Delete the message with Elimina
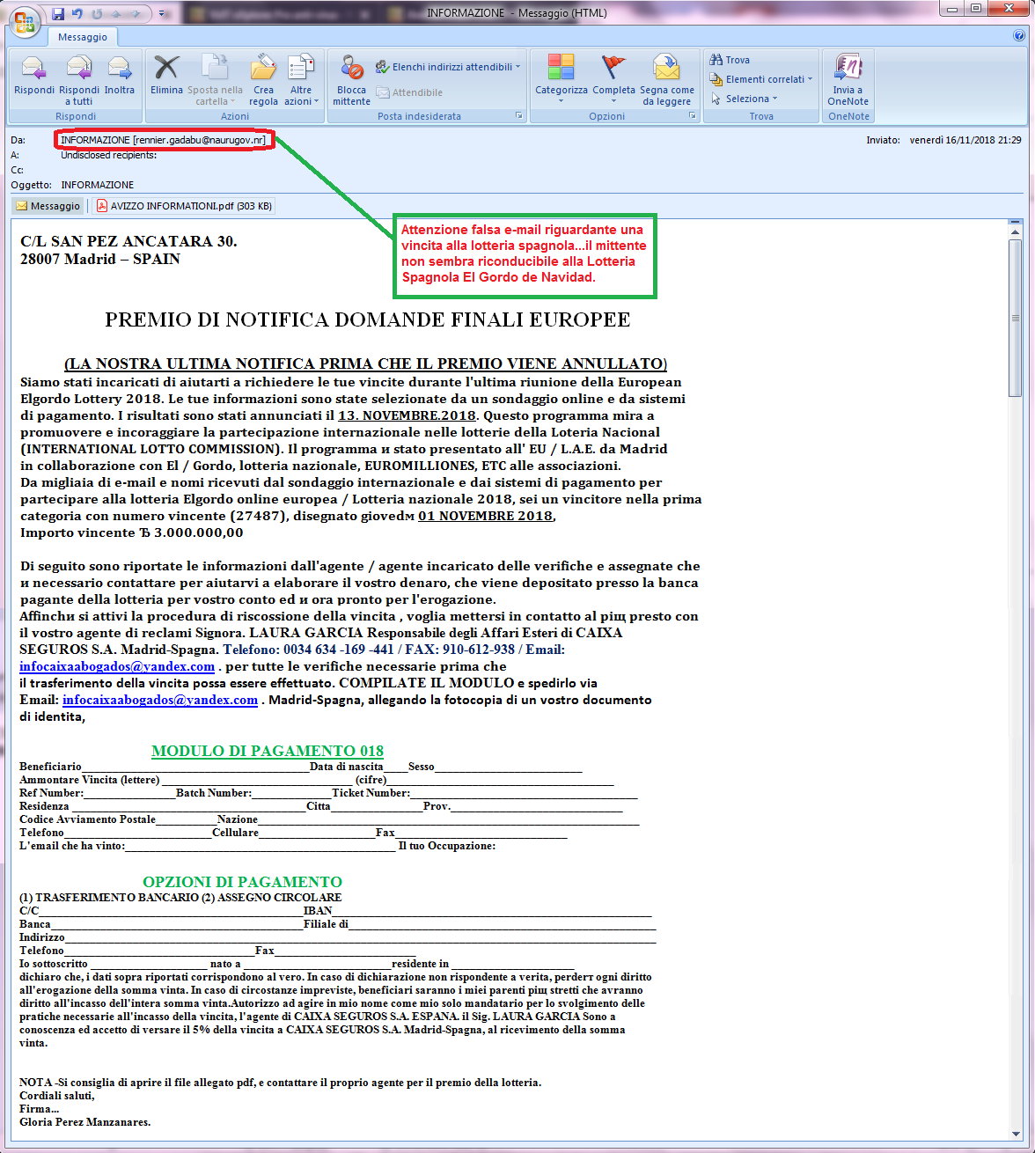1035x1153 pixels. coord(166,68)
